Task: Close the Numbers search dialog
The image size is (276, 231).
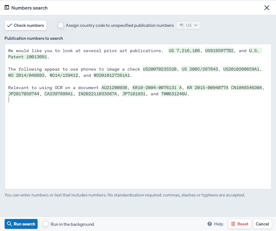Action: pyautogui.click(x=266, y=8)
